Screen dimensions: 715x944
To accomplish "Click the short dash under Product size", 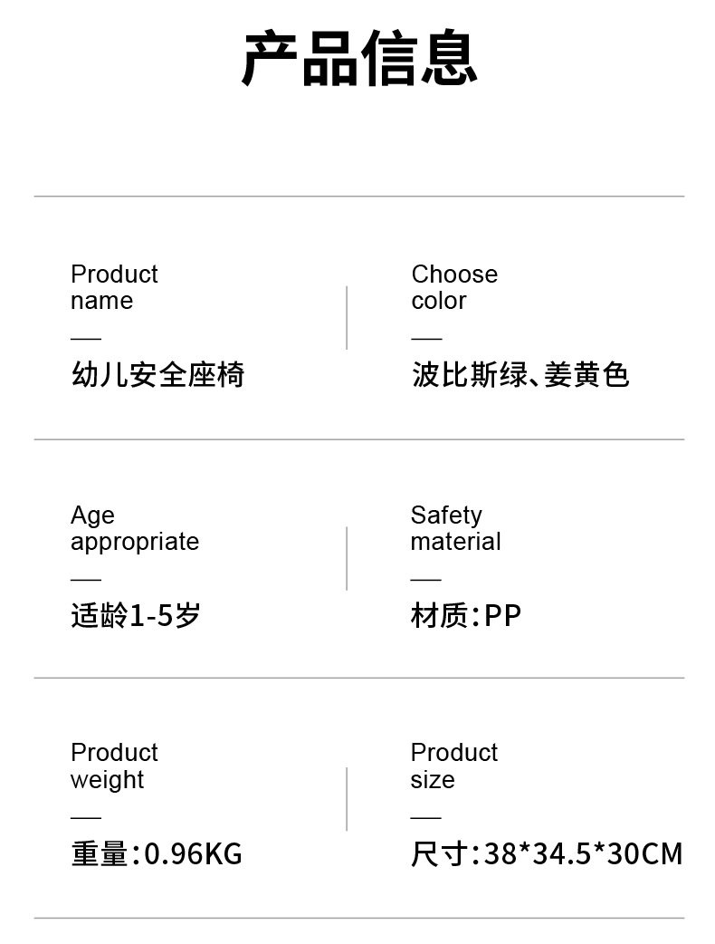I will [425, 817].
